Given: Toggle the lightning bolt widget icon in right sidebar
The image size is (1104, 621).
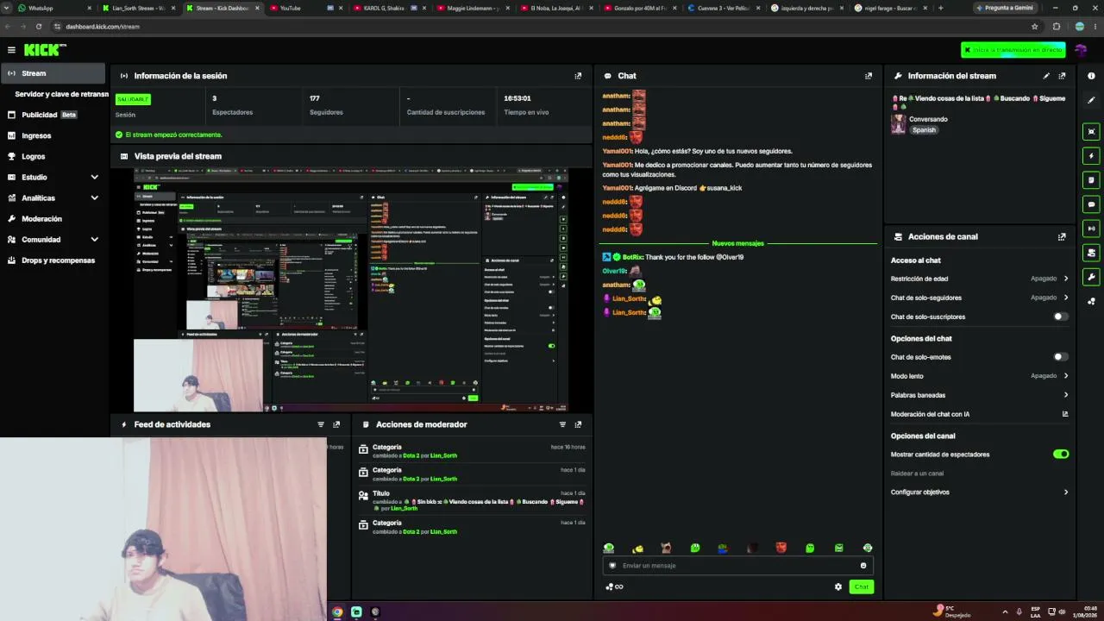Looking at the screenshot, I should tap(1091, 156).
